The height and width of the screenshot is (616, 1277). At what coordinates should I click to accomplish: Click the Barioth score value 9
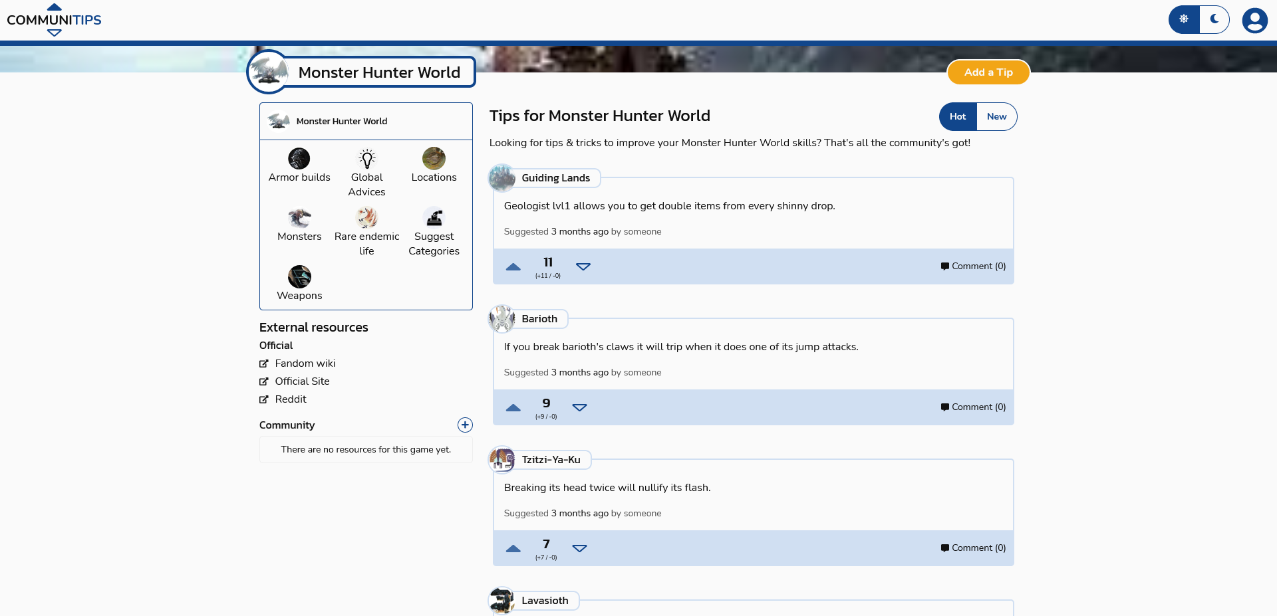pos(546,403)
